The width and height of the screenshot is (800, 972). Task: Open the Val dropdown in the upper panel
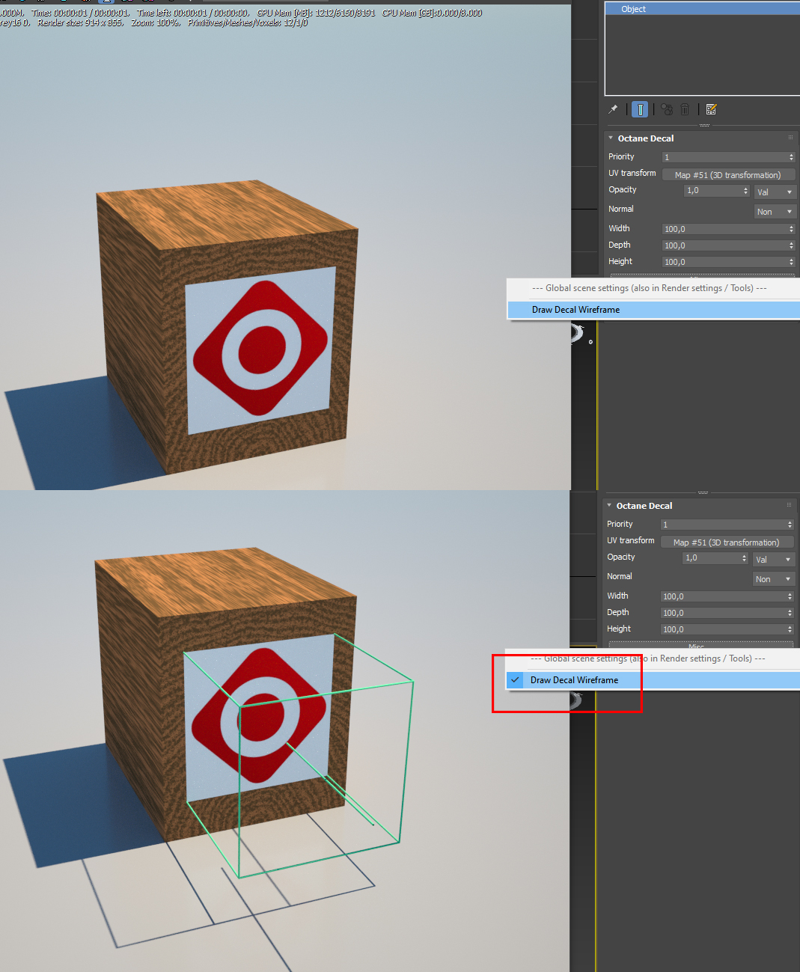(775, 192)
